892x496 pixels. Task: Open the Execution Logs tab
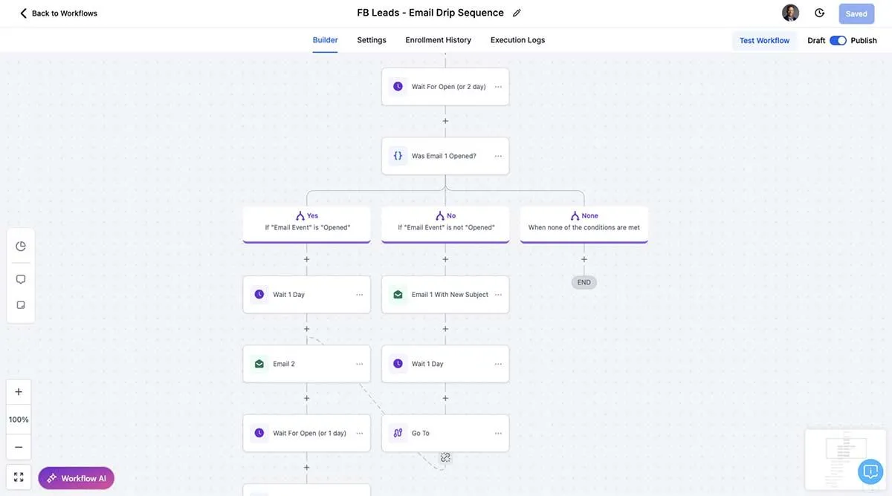pyautogui.click(x=517, y=40)
